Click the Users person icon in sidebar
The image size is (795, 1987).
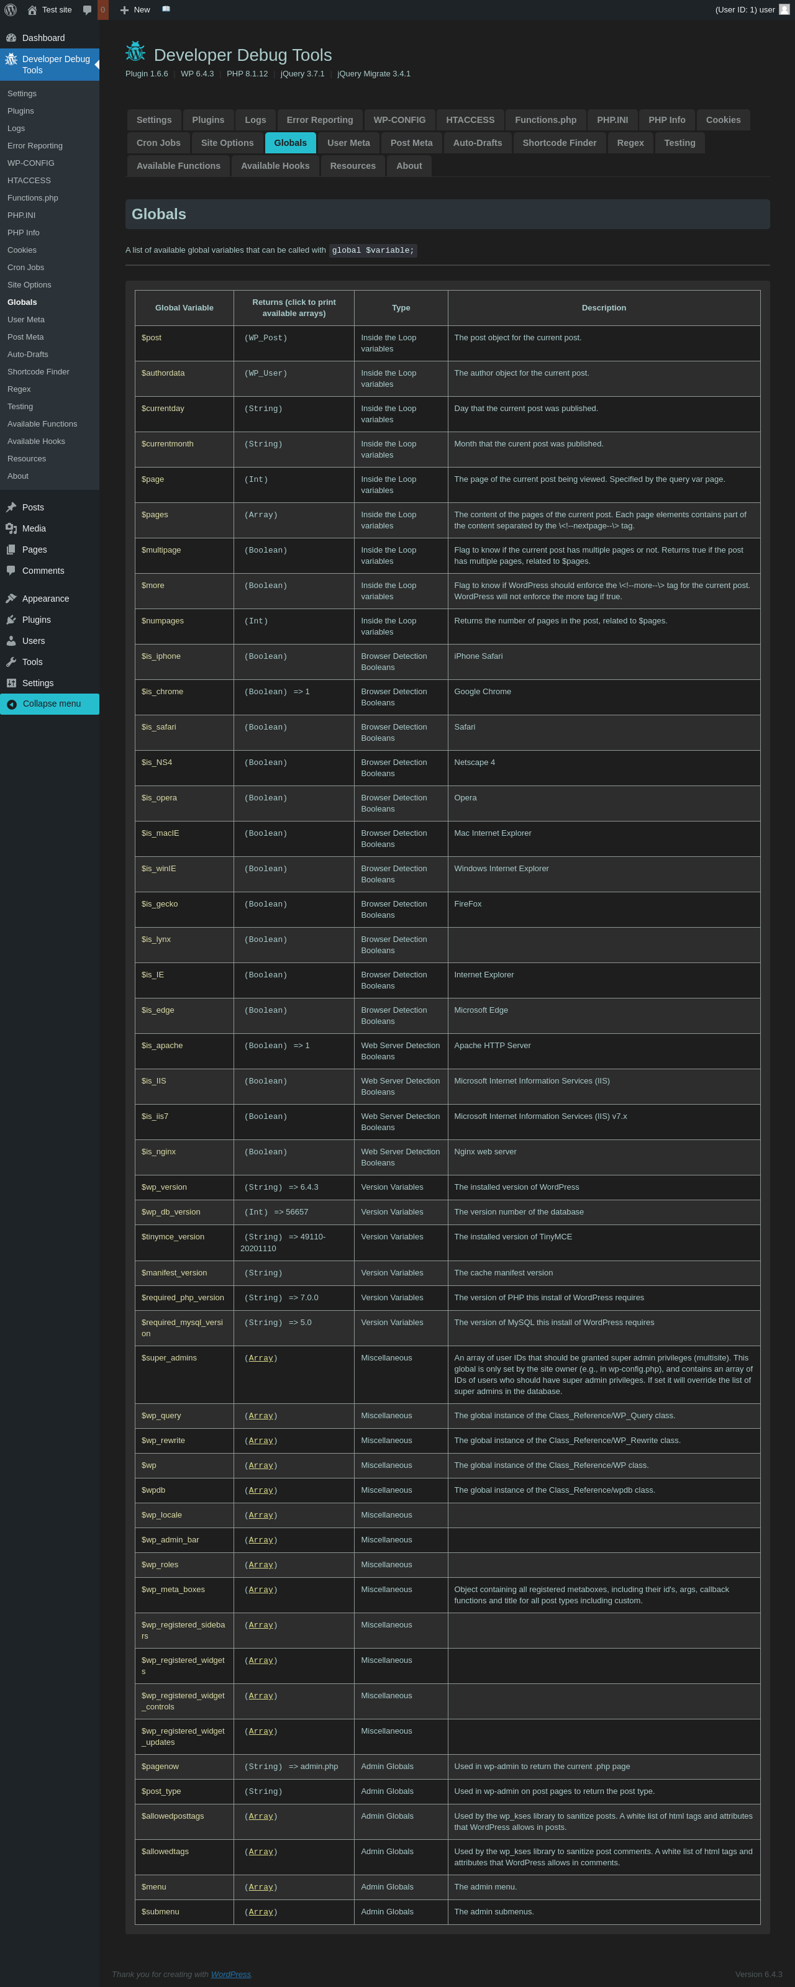[12, 641]
